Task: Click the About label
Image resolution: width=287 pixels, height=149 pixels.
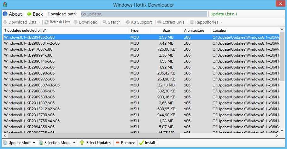Action: pyautogui.click(x=15, y=14)
